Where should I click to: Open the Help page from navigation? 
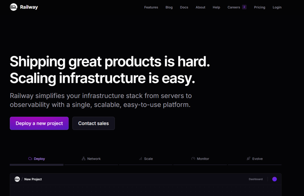point(216,7)
